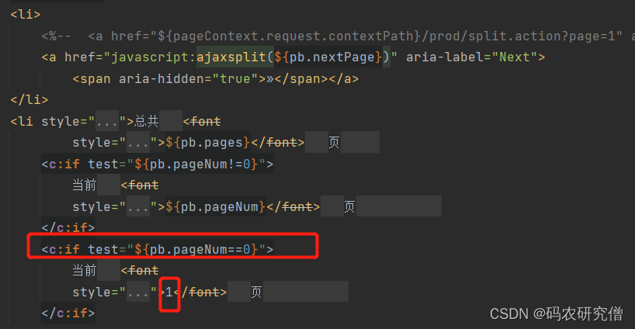Click the deprecated <font tag after 总共
Viewport: 635px width, 329px height.
click(x=202, y=121)
